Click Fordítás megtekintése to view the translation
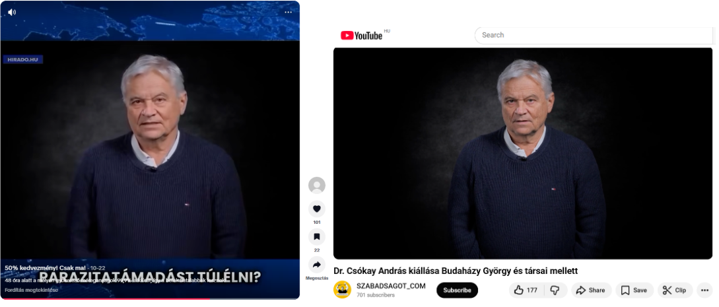The image size is (719, 307). pos(32,290)
